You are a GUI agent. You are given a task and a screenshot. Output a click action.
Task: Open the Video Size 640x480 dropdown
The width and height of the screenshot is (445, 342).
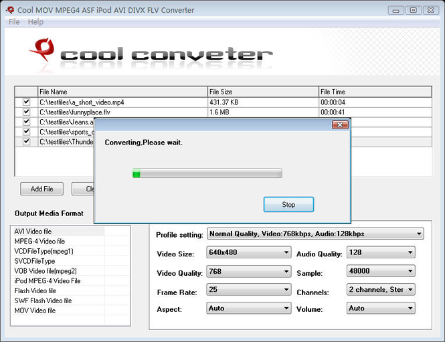coord(249,252)
